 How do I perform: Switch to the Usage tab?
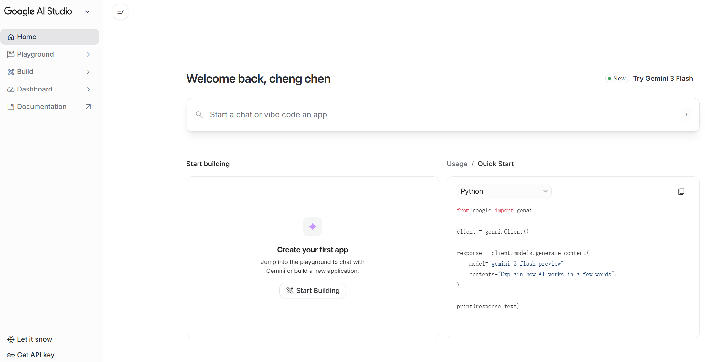click(457, 164)
